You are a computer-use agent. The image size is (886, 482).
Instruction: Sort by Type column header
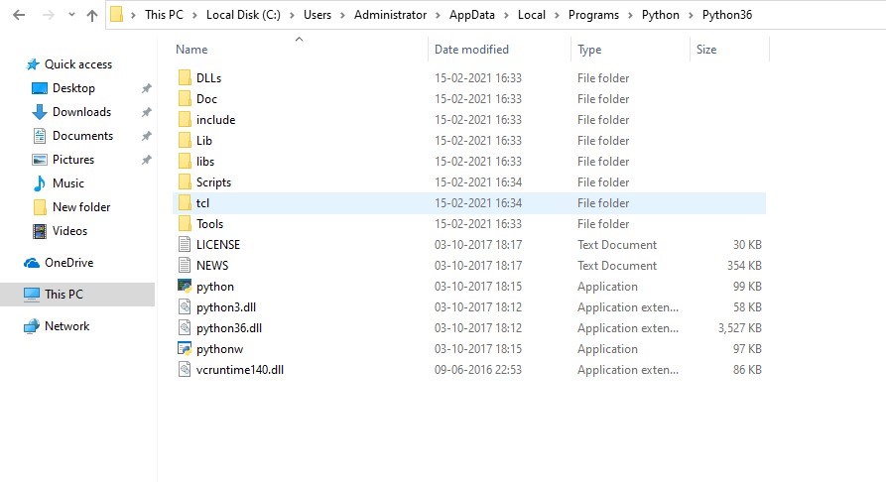pos(588,50)
